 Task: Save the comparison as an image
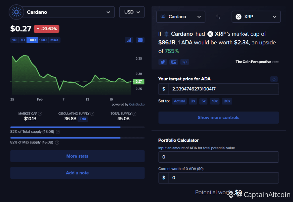pos(174,62)
